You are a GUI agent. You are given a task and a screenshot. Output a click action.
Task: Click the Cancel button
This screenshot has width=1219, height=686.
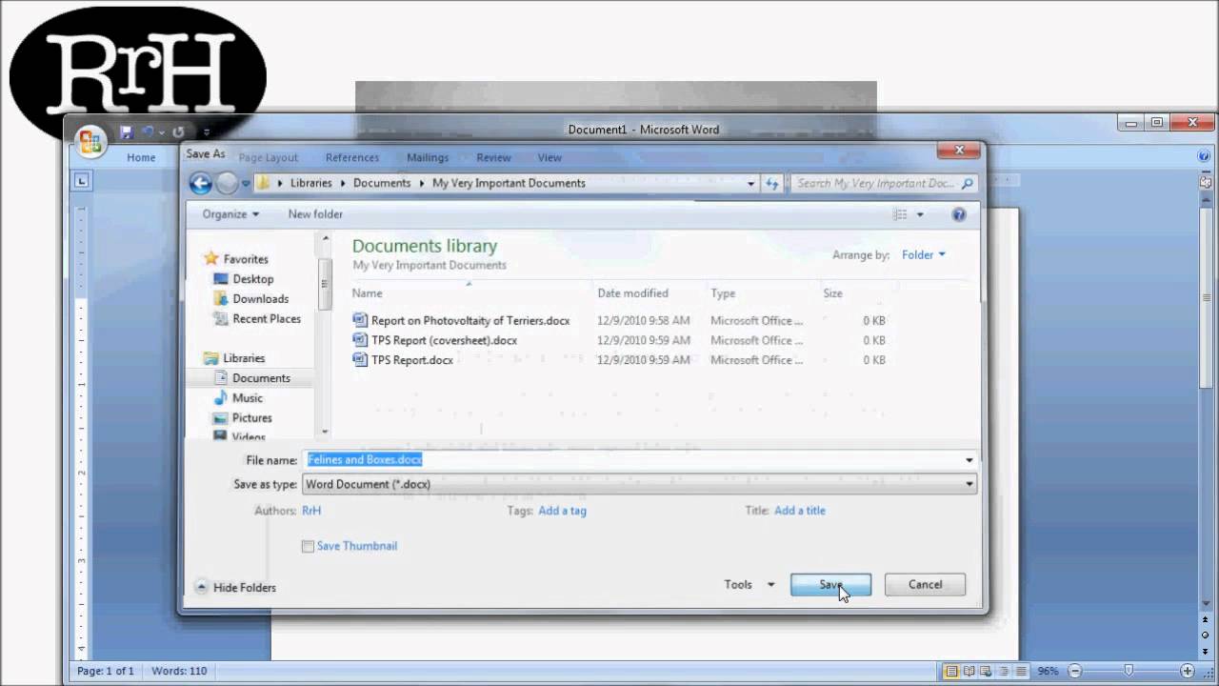coord(925,585)
